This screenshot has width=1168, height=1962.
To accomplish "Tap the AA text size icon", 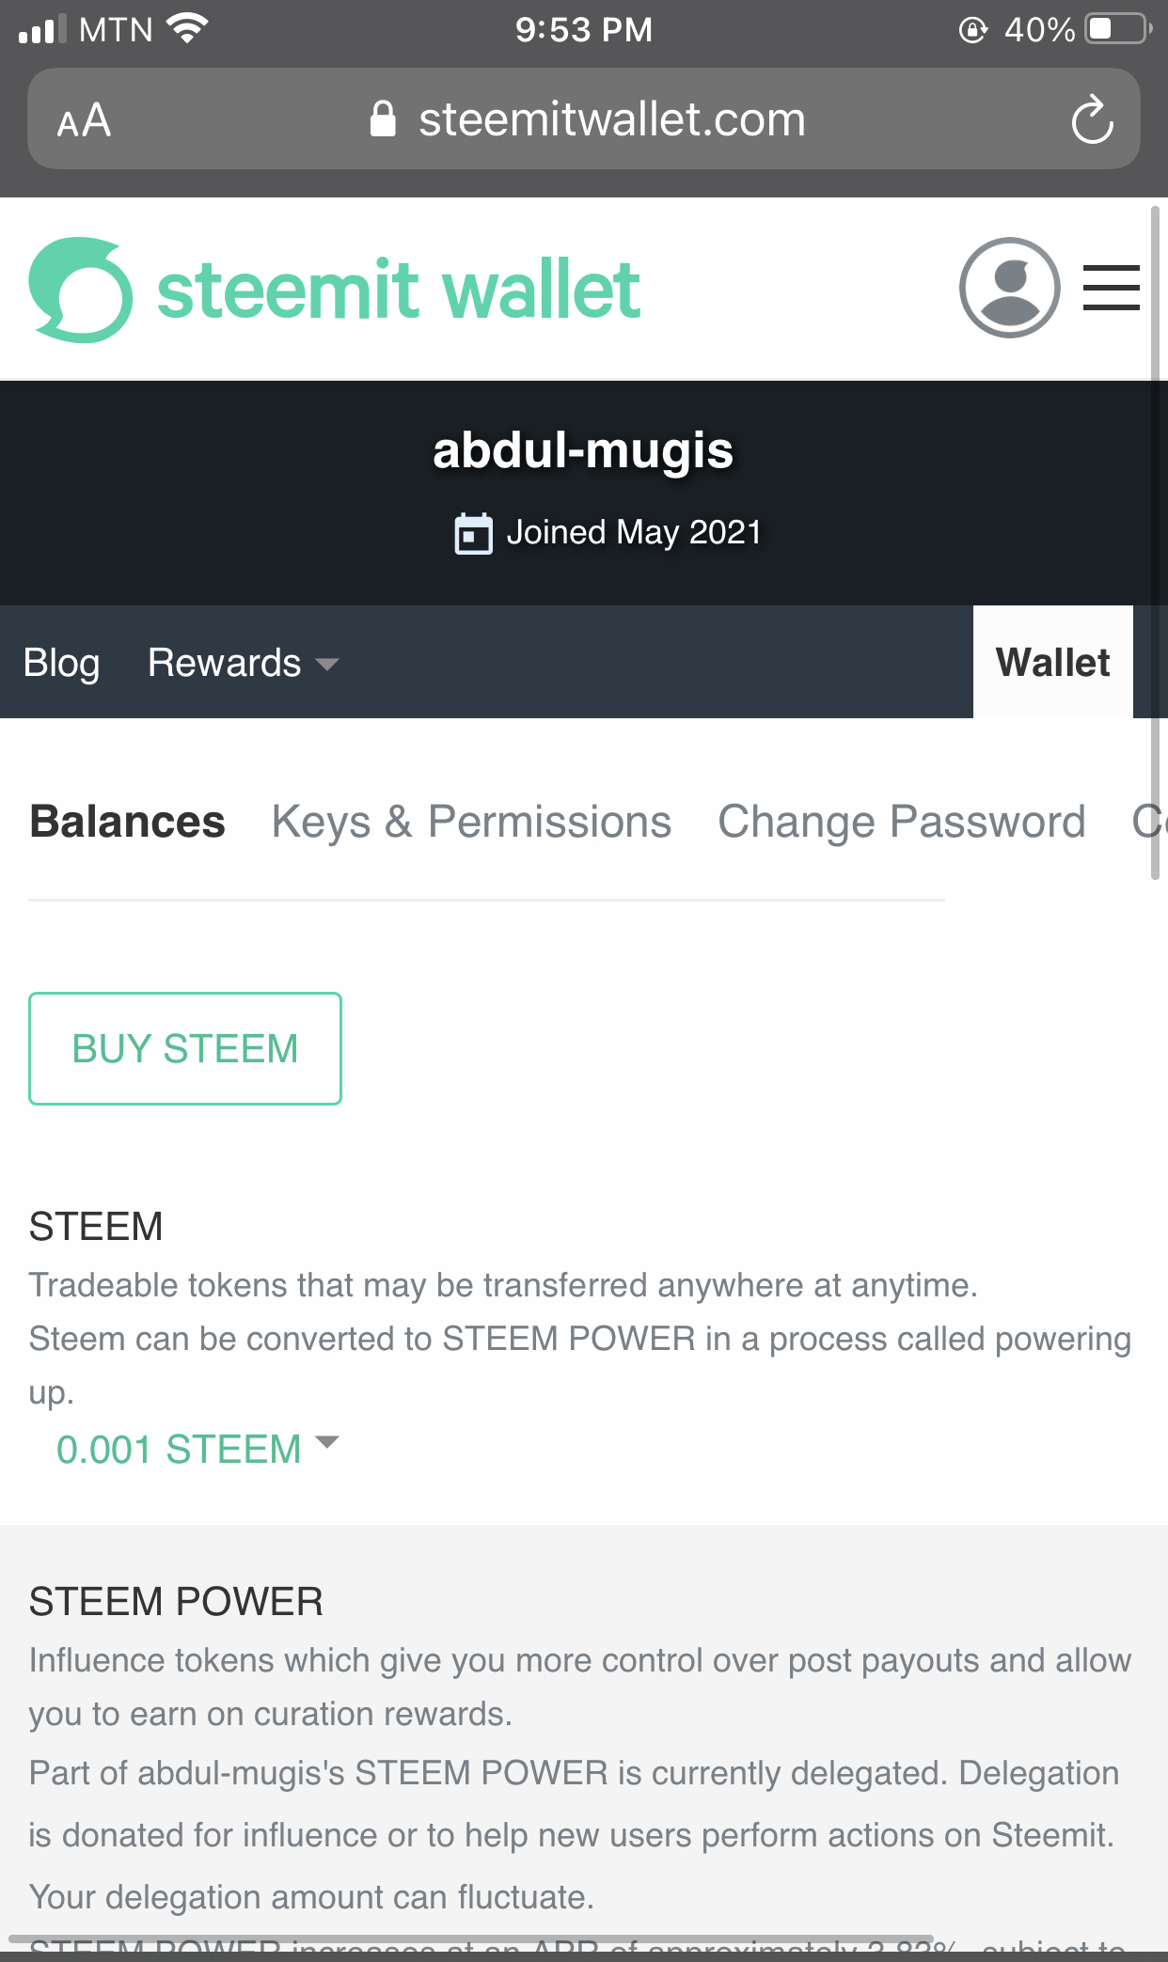I will pos(84,120).
